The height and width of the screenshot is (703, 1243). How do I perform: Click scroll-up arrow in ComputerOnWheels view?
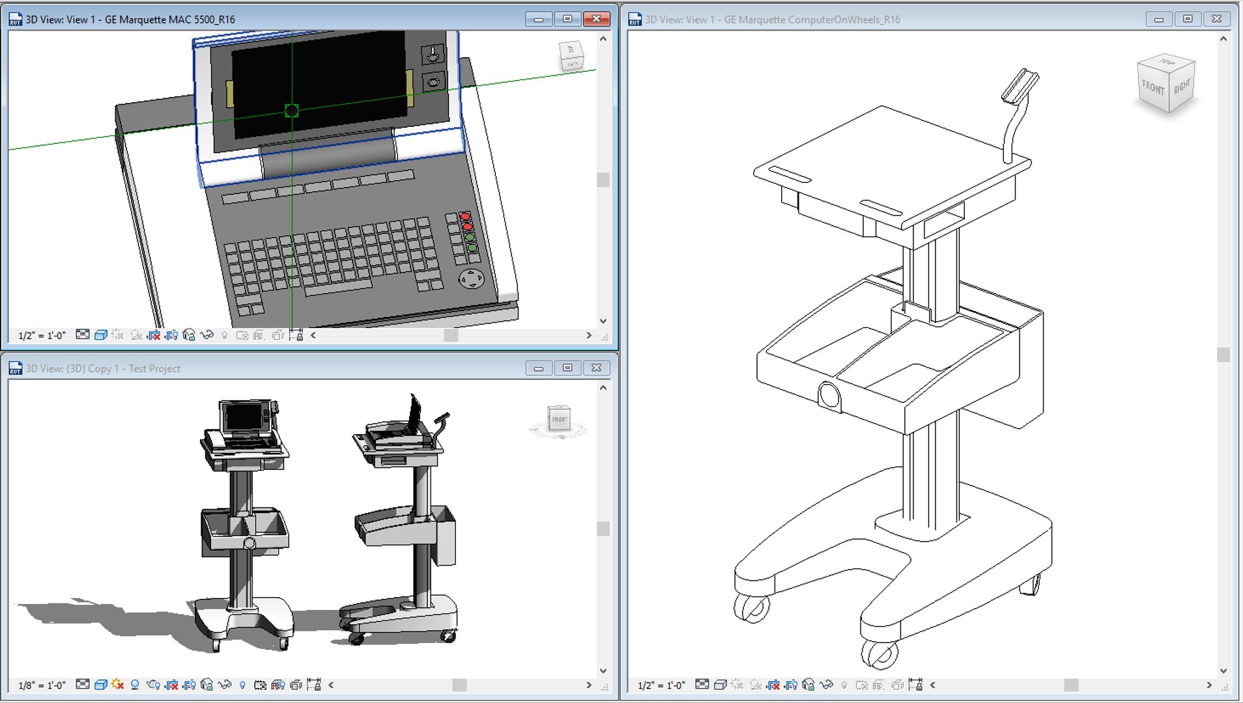pyautogui.click(x=1223, y=39)
